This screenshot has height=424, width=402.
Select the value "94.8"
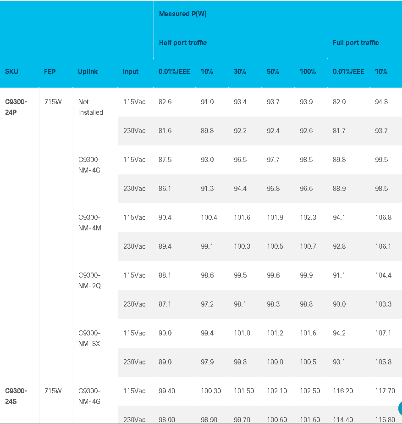pos(381,102)
